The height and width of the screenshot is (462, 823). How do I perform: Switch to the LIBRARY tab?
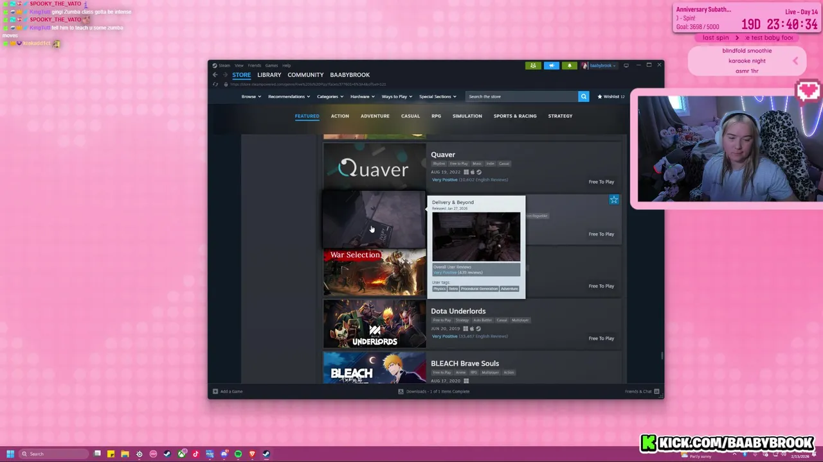269,75
